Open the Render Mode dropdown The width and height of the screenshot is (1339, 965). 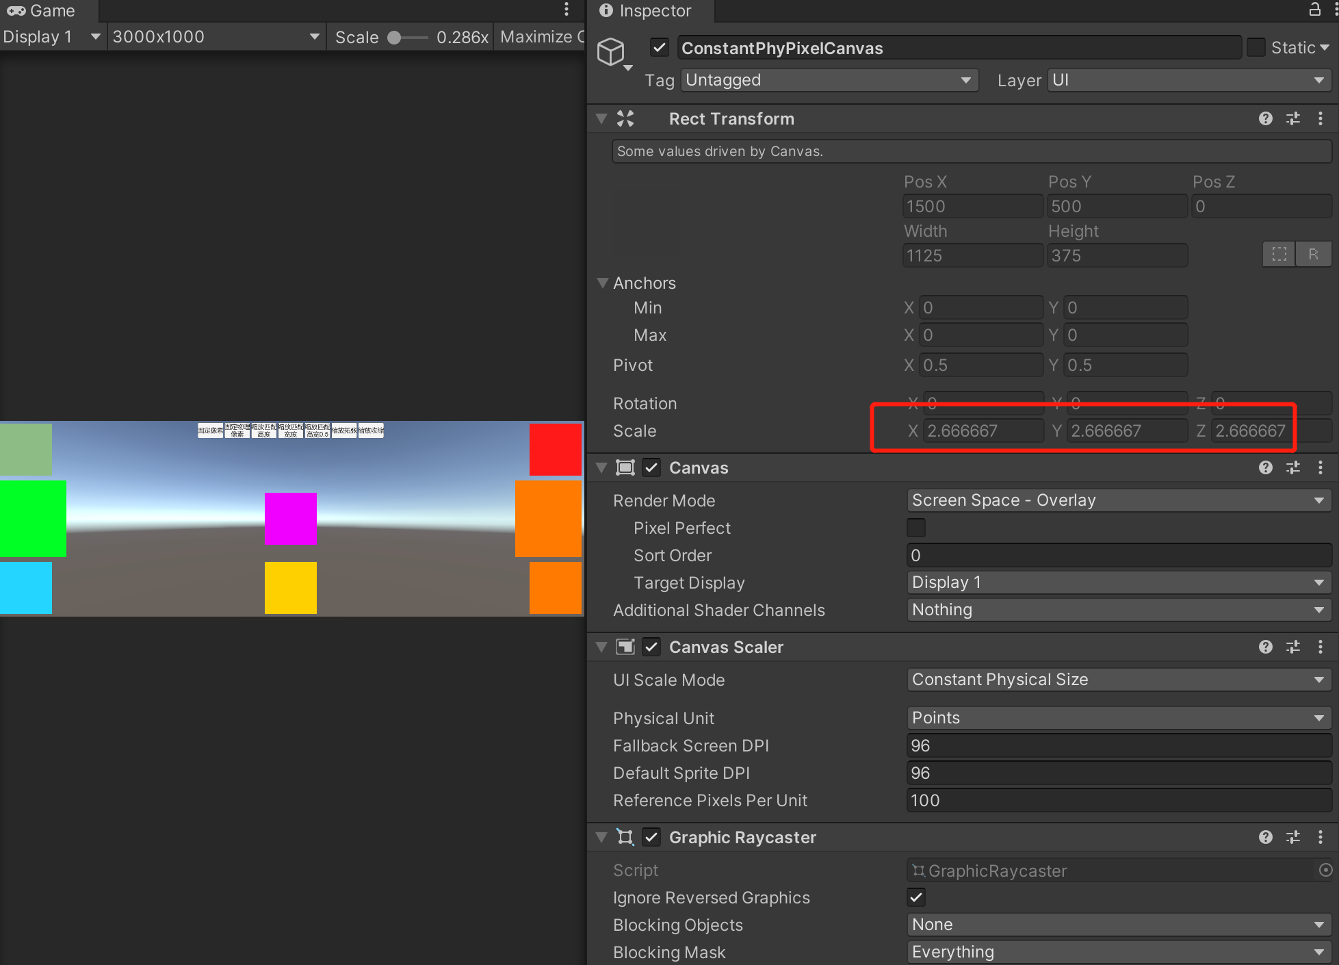pyautogui.click(x=1118, y=500)
